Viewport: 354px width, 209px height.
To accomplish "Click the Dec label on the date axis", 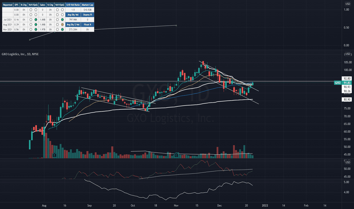I will pyautogui.click(x=220, y=205).
